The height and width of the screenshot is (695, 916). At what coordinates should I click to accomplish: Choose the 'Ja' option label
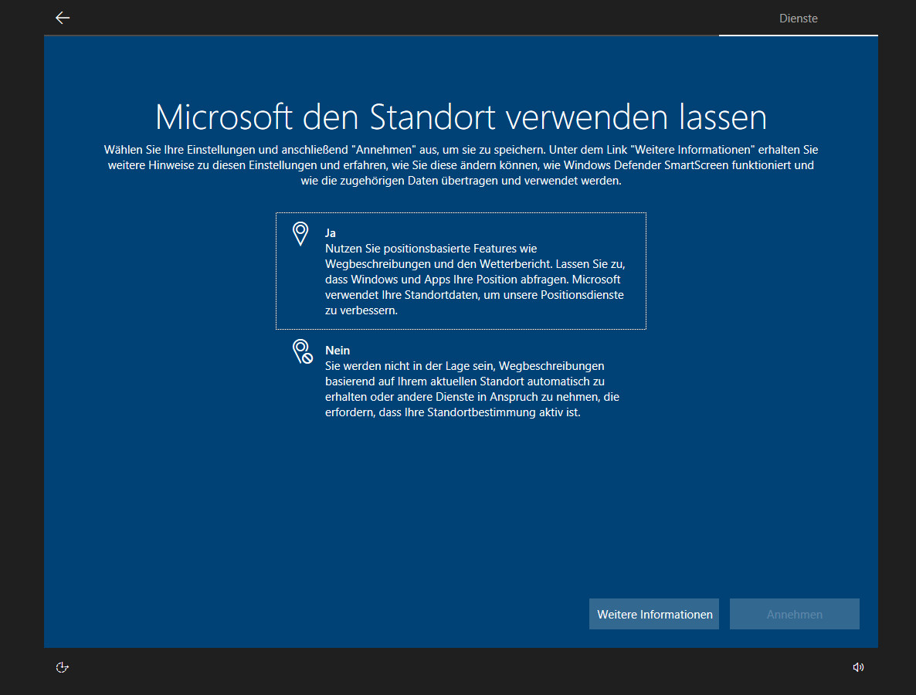pos(330,233)
